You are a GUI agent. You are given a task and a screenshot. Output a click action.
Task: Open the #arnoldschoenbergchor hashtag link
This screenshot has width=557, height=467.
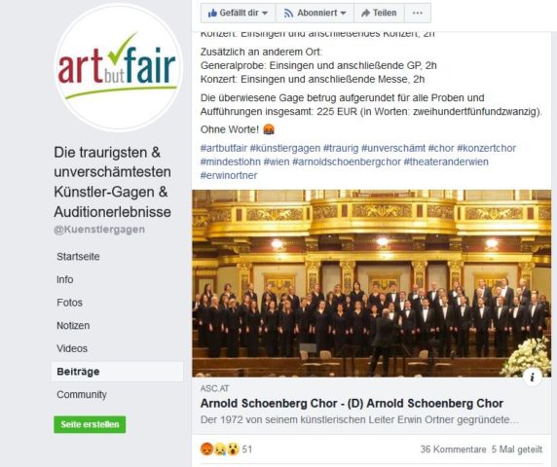pos(347,162)
